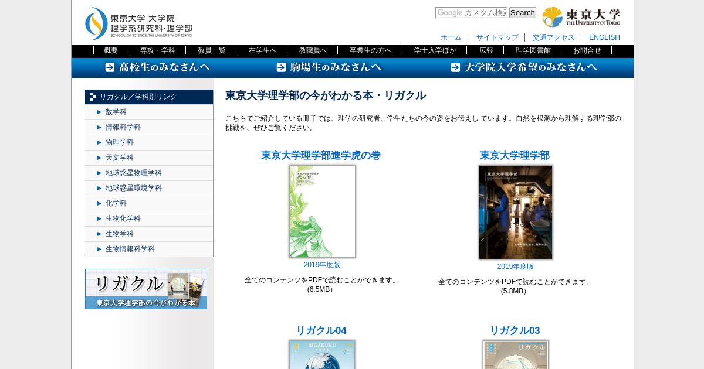This screenshot has height=369, width=704.
Task: Open the 生物情報科学科 sidebar link
Action: point(130,249)
